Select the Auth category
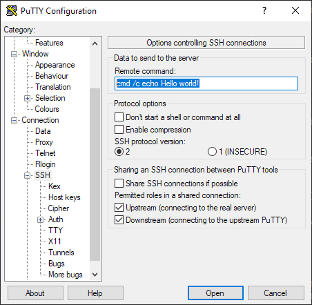Image resolution: width=312 pixels, height=305 pixels. point(56,219)
